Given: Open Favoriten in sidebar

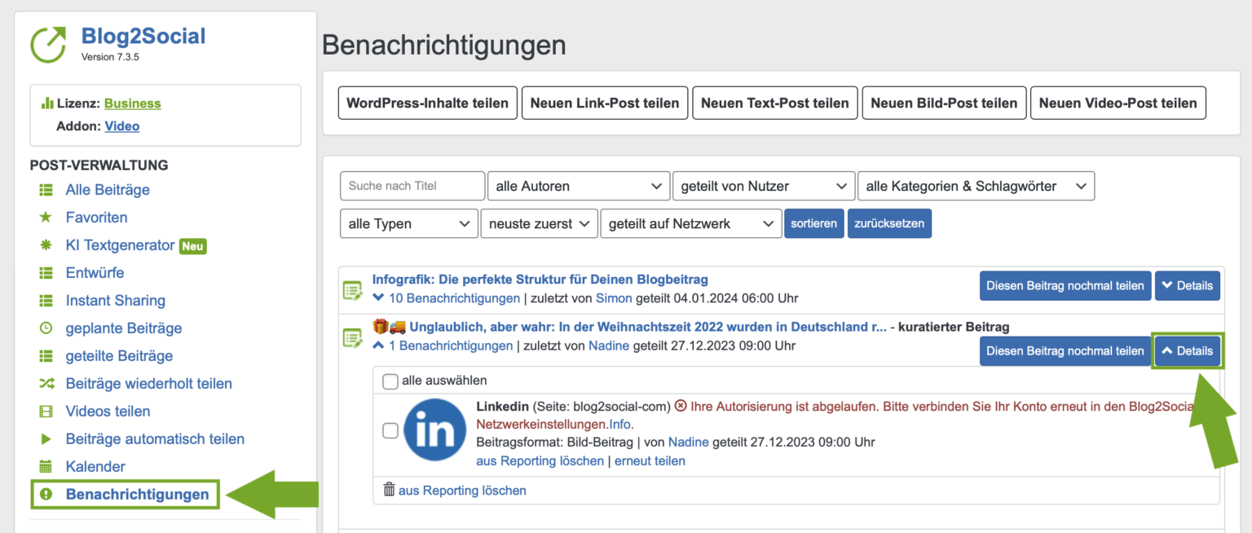Looking at the screenshot, I should pyautogui.click(x=96, y=218).
